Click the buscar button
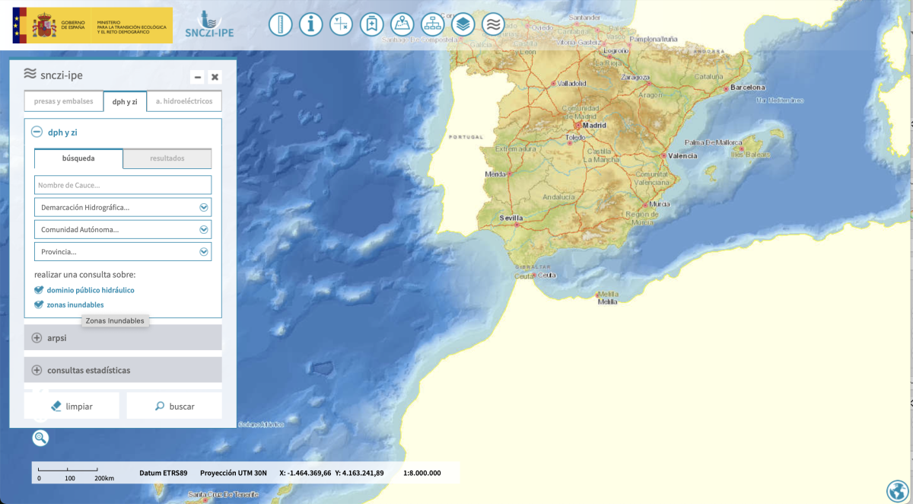The height and width of the screenshot is (504, 913). 174,407
